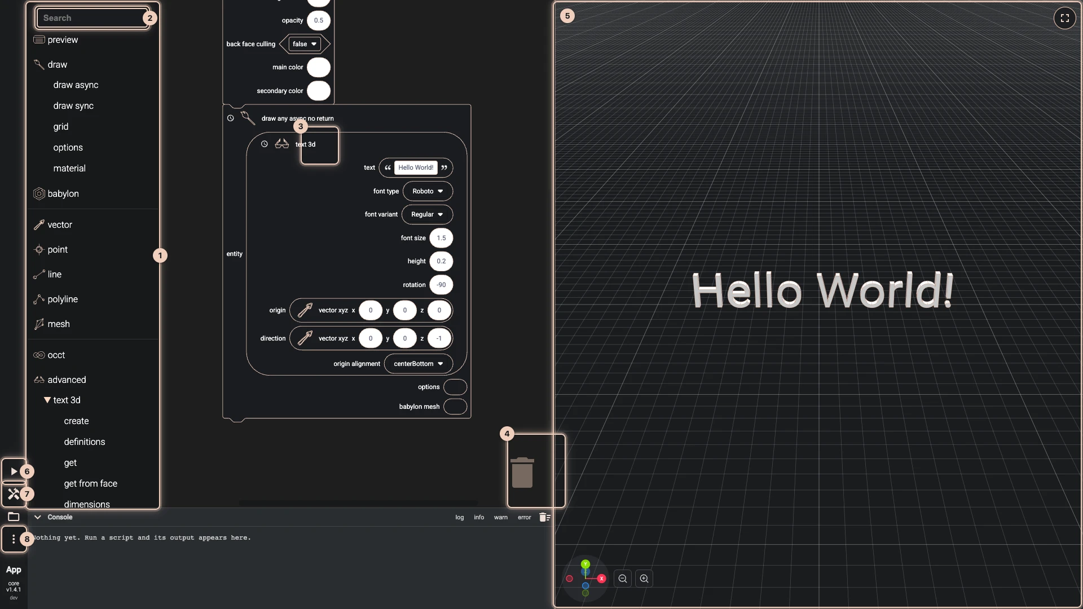The height and width of the screenshot is (609, 1083).
Task: Click draw any async brush icon
Action: tap(248, 118)
